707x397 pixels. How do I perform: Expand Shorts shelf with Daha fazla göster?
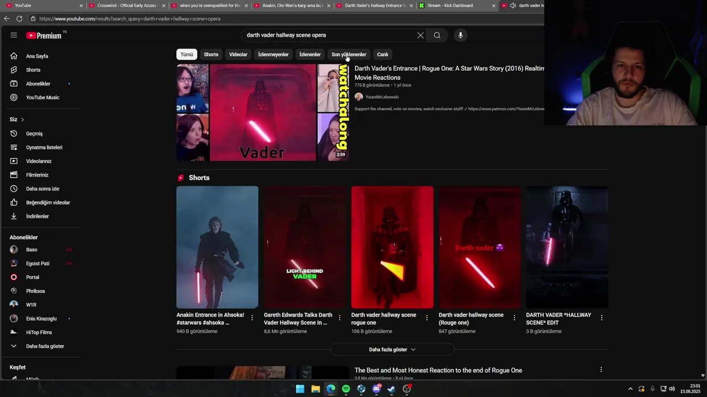[392, 350]
